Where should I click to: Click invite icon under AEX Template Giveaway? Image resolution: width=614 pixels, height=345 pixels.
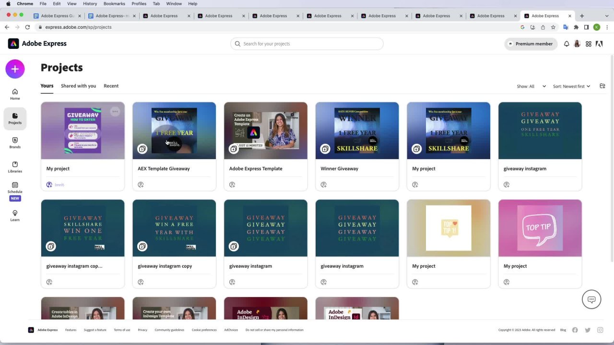point(141,184)
